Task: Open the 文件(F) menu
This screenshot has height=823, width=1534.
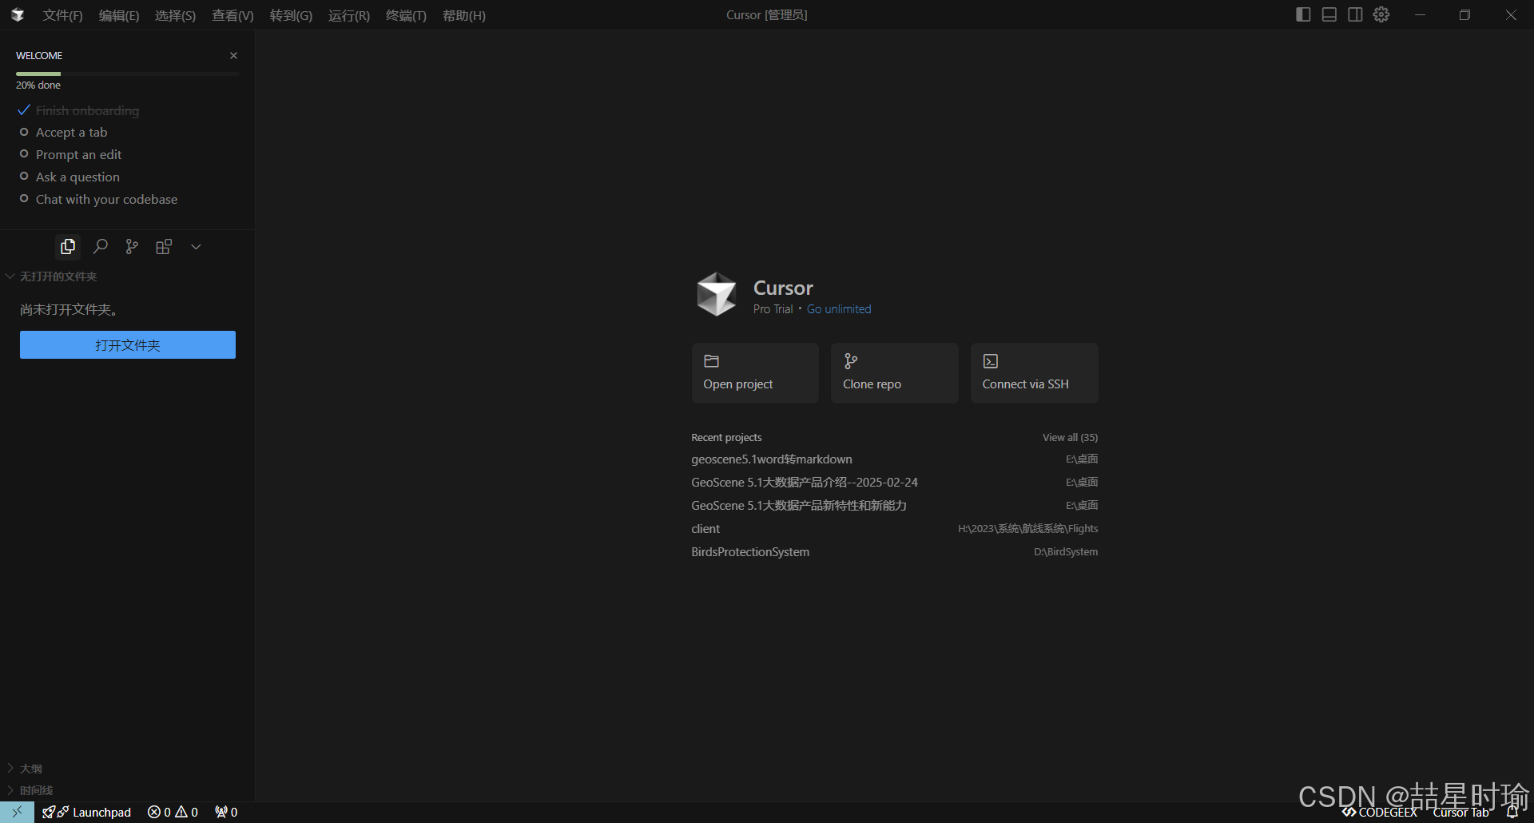Action: (x=63, y=15)
